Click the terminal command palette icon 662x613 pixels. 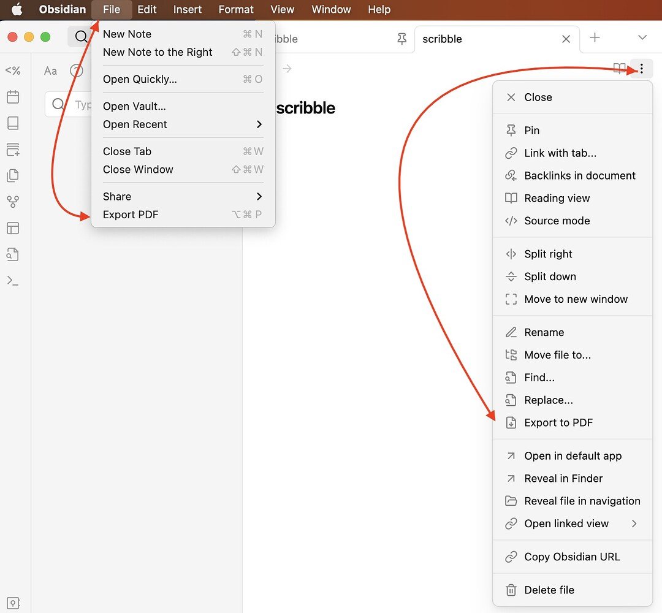pos(13,281)
